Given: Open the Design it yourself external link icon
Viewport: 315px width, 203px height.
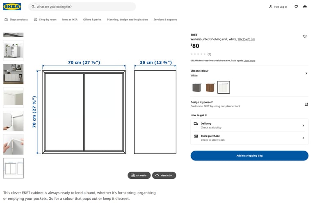Looking at the screenshot, I should pos(306,104).
